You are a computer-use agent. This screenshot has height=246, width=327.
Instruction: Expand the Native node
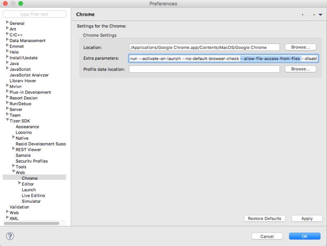click(13, 137)
